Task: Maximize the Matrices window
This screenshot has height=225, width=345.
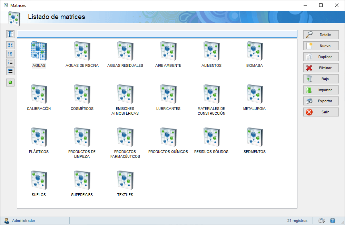Action: pos(321,5)
